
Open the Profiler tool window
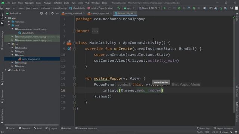click(66, 128)
